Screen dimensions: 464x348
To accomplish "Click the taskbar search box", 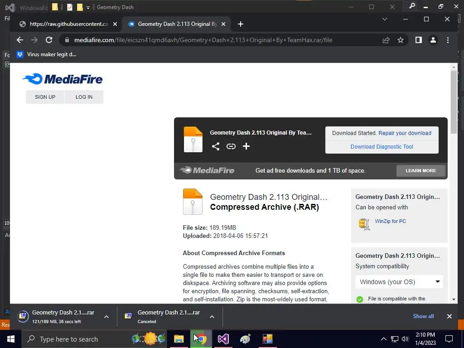I will [95, 339].
